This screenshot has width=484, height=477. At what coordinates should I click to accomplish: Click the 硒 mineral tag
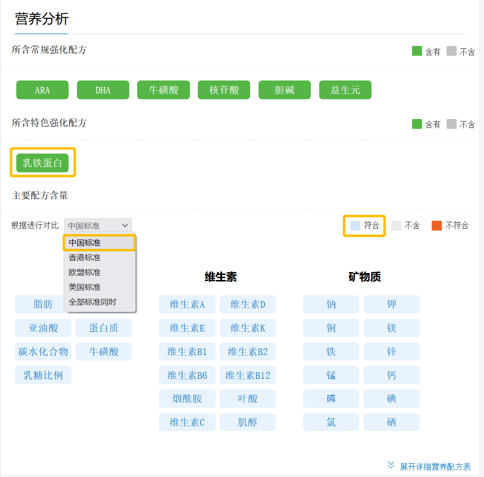[x=392, y=423]
